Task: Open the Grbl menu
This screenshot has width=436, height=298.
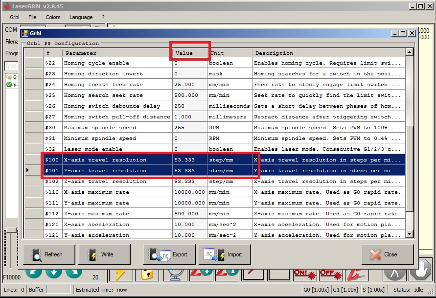Action: click(x=15, y=17)
